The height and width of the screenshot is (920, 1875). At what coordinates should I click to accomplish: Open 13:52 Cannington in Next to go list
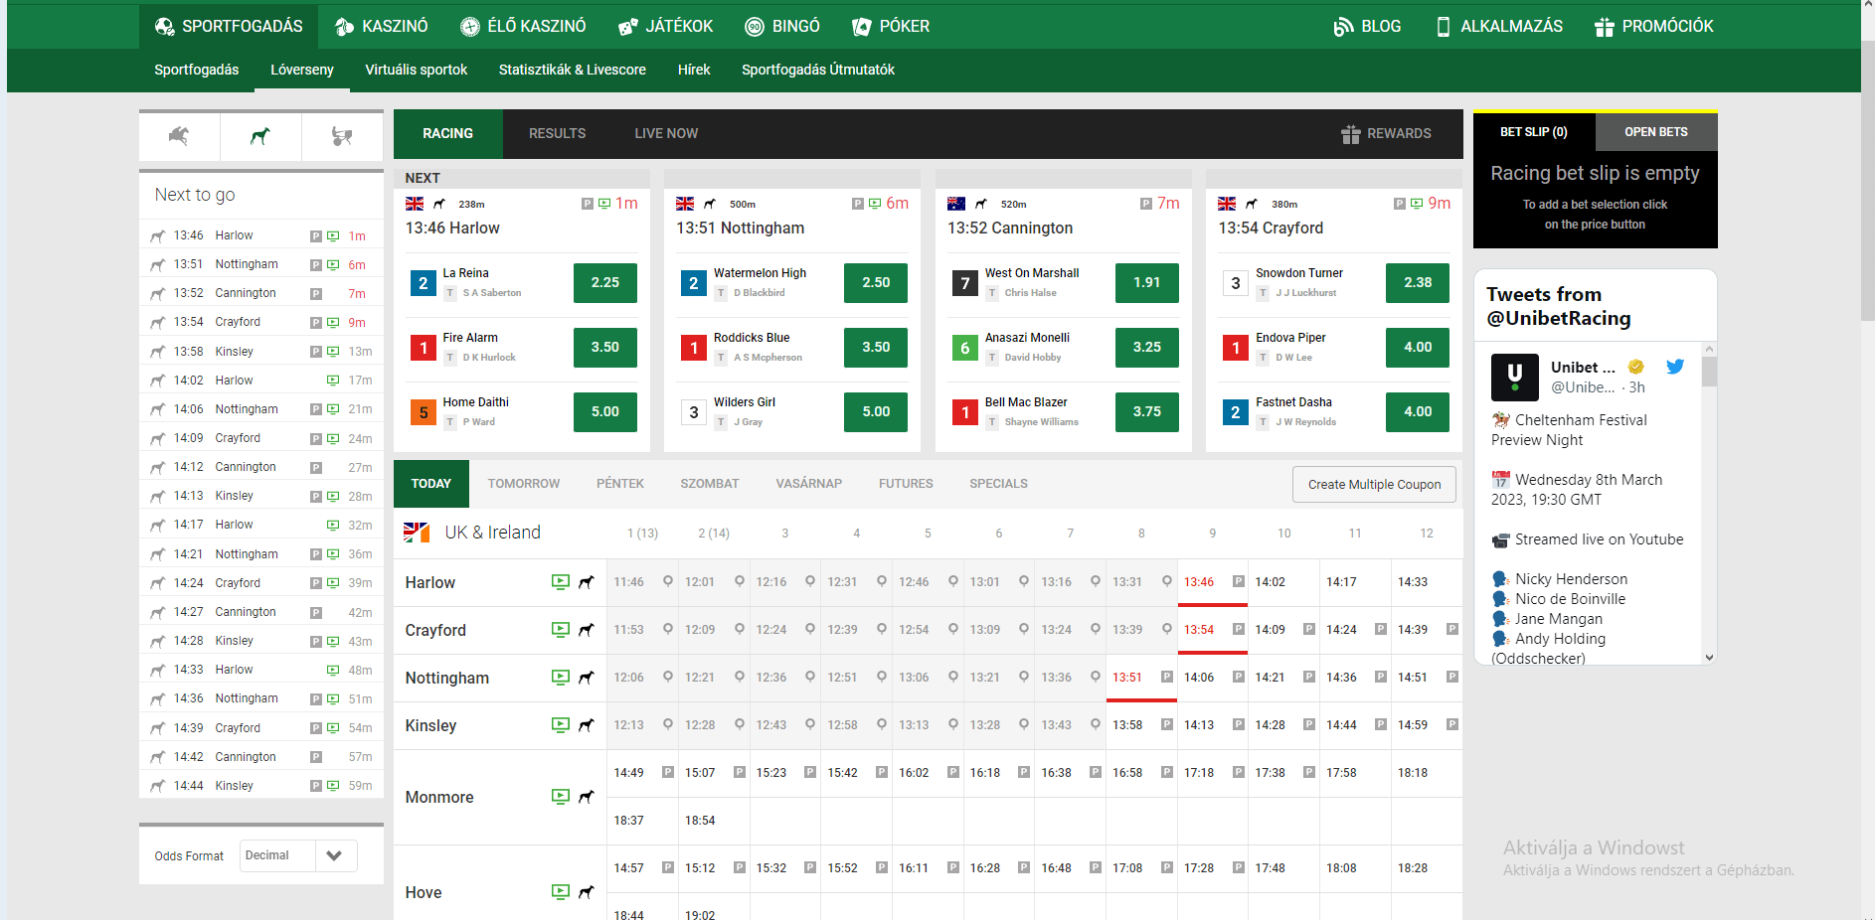[261, 293]
